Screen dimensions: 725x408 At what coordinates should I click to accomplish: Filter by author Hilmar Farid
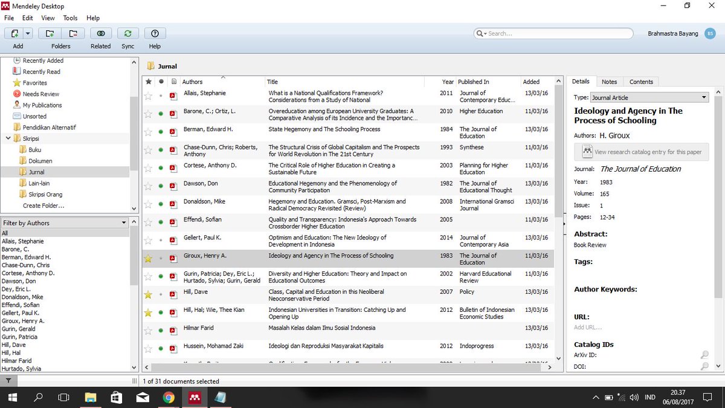click(16, 361)
